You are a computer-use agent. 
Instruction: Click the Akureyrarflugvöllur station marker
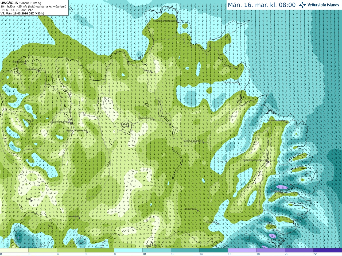click(x=71, y=123)
